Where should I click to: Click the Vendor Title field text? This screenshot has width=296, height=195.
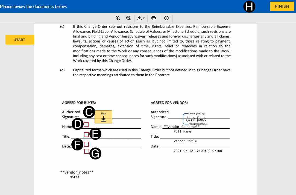point(185,141)
